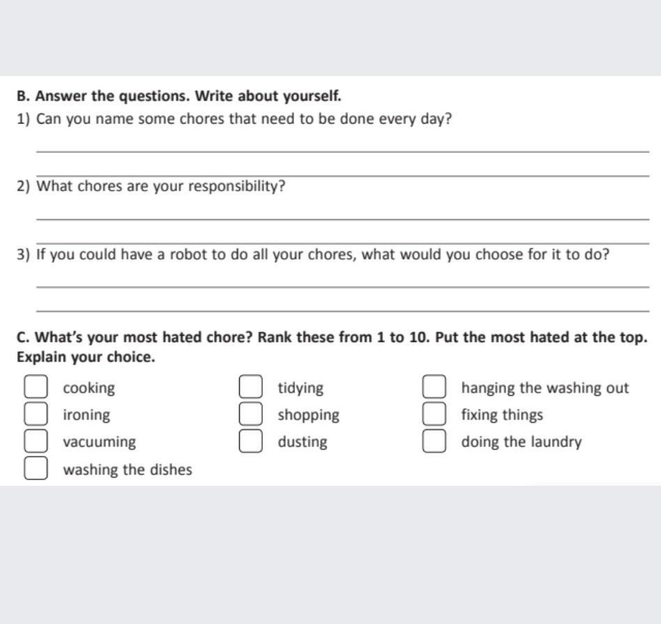
Task: Tick the box for tidying
Action: tap(251, 387)
